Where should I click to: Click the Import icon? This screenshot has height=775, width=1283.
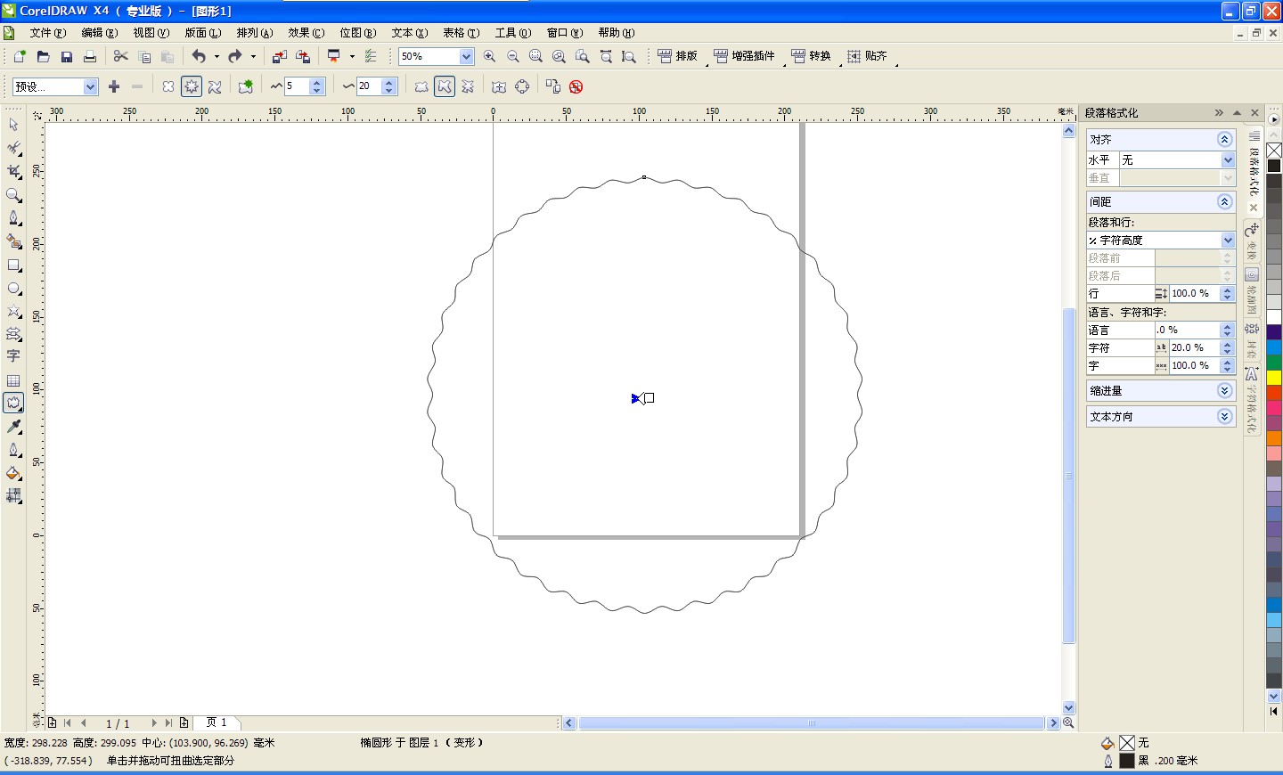(x=279, y=56)
